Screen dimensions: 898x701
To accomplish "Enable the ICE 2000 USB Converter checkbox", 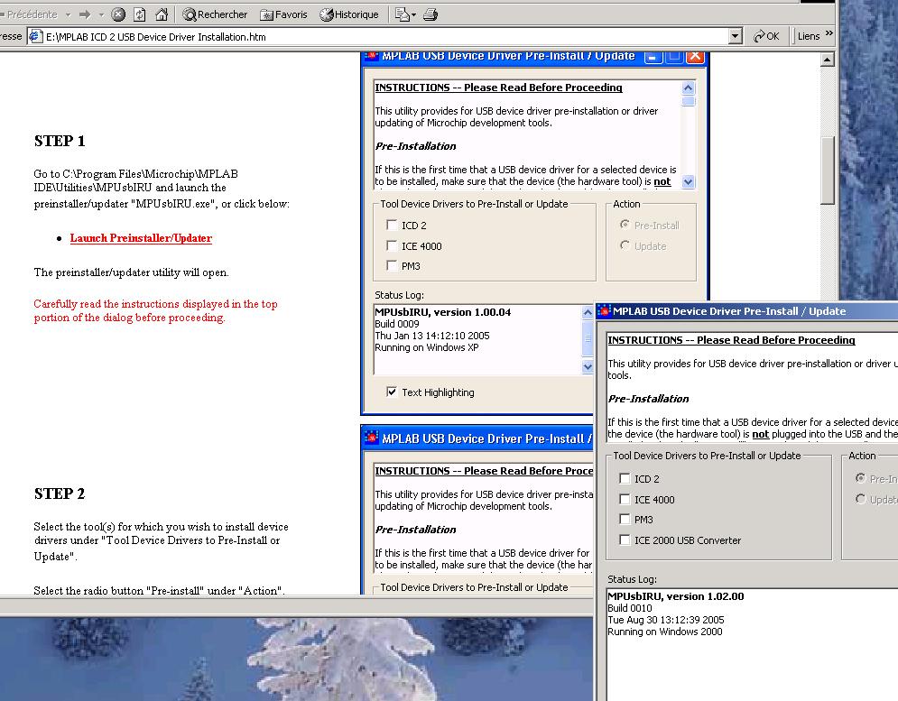I will coord(625,540).
